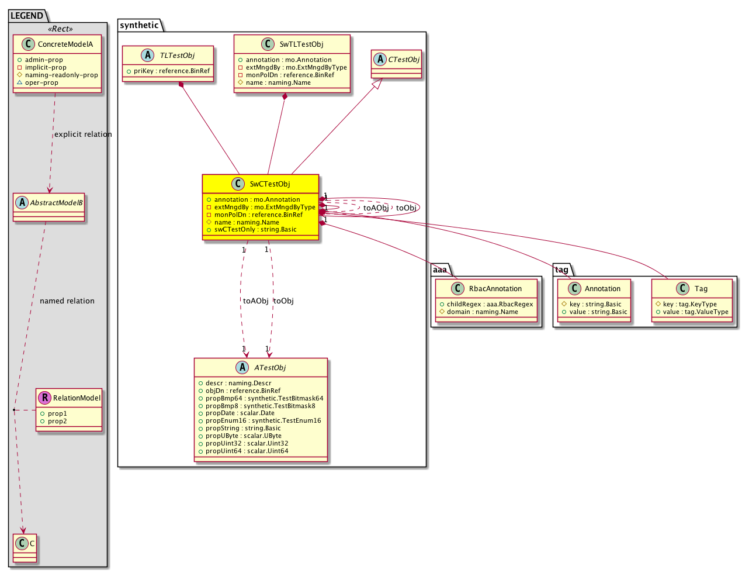
Task: Click the C icon of Tag class
Action: pyautogui.click(x=682, y=289)
